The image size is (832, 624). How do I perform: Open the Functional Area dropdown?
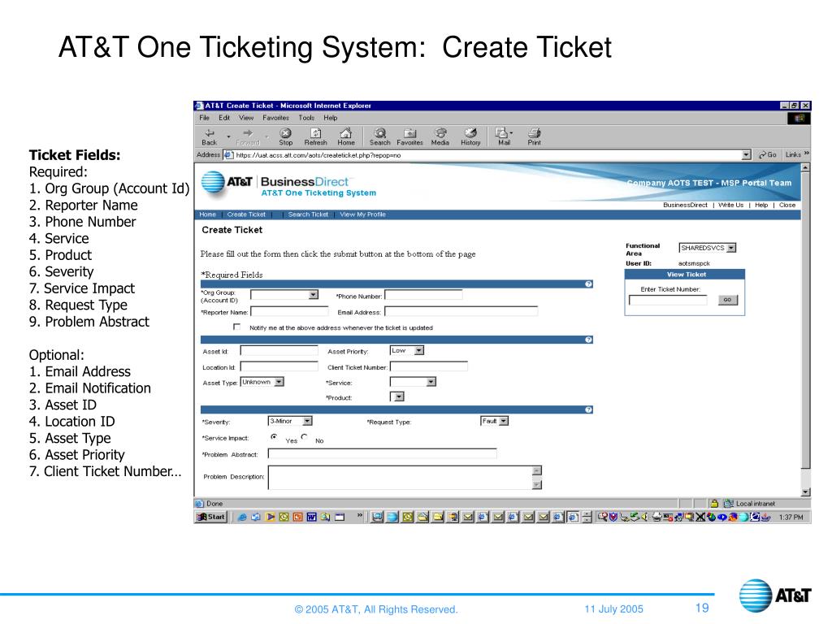point(708,248)
